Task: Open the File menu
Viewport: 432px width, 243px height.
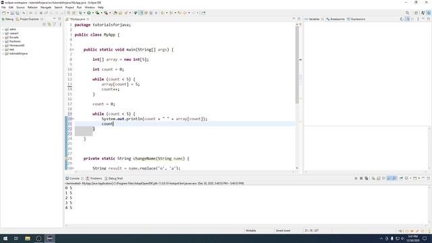Action: coord(3,7)
